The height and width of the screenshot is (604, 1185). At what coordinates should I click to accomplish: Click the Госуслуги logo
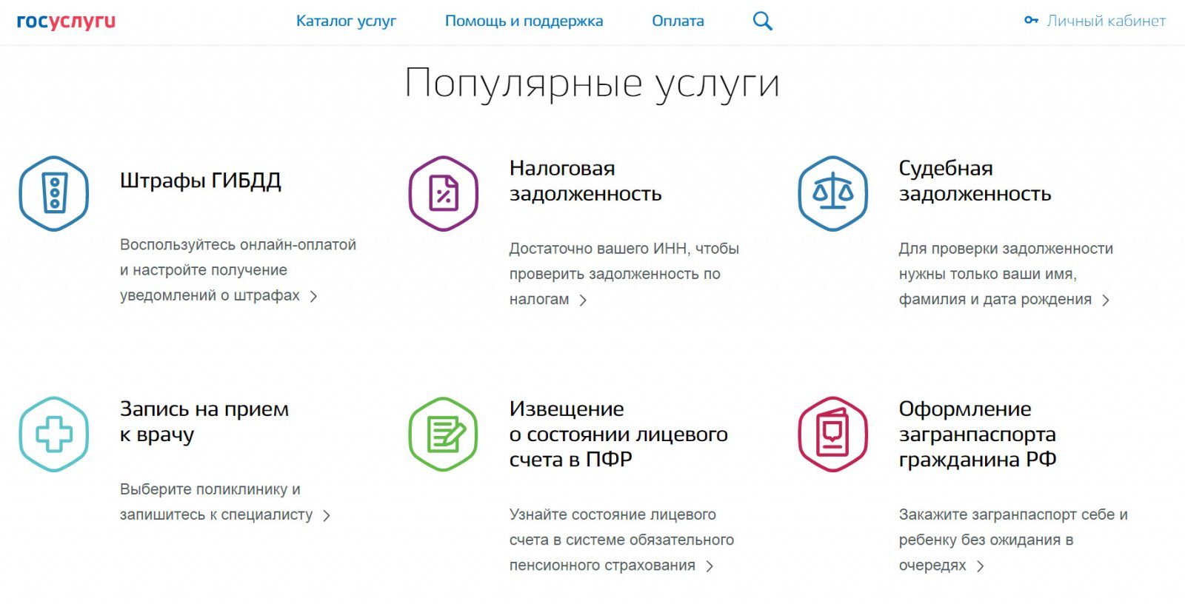click(x=66, y=21)
